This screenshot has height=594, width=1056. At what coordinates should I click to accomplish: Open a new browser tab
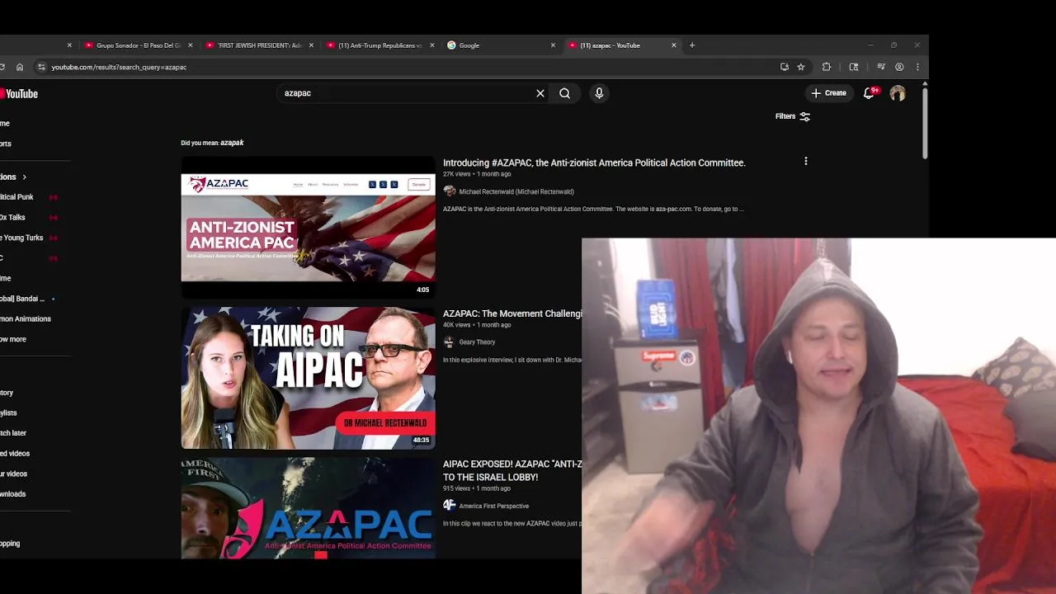click(692, 45)
